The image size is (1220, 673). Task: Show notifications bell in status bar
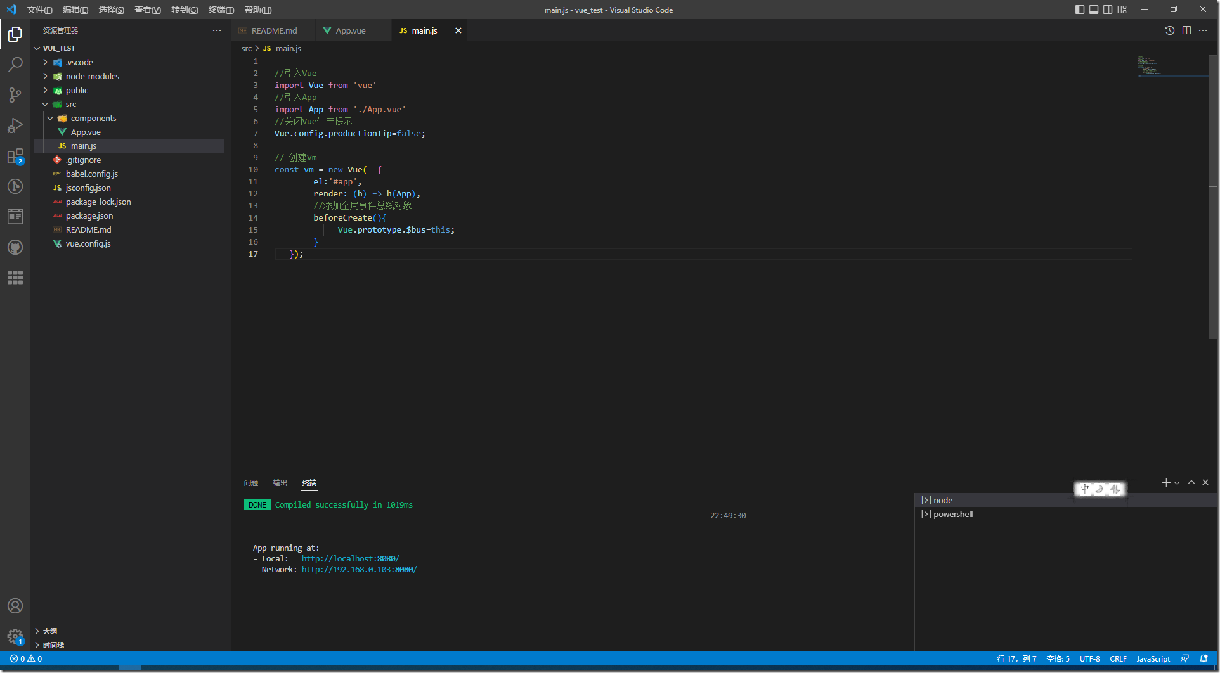pos(1204,659)
